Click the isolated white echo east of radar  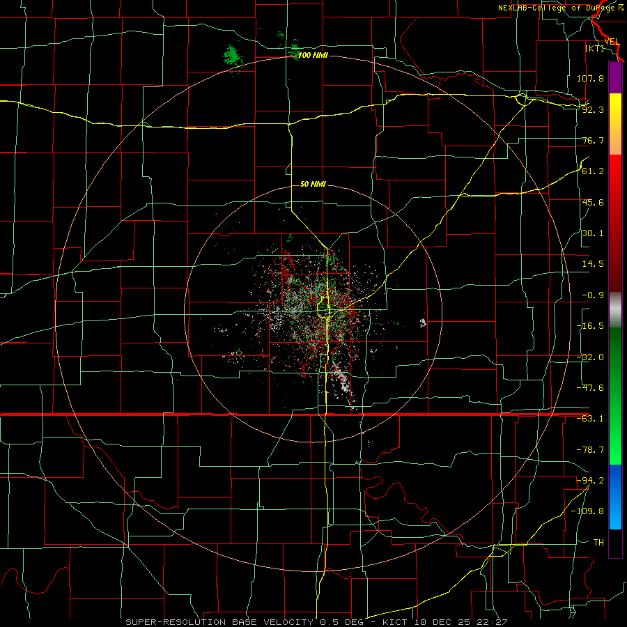[x=423, y=323]
